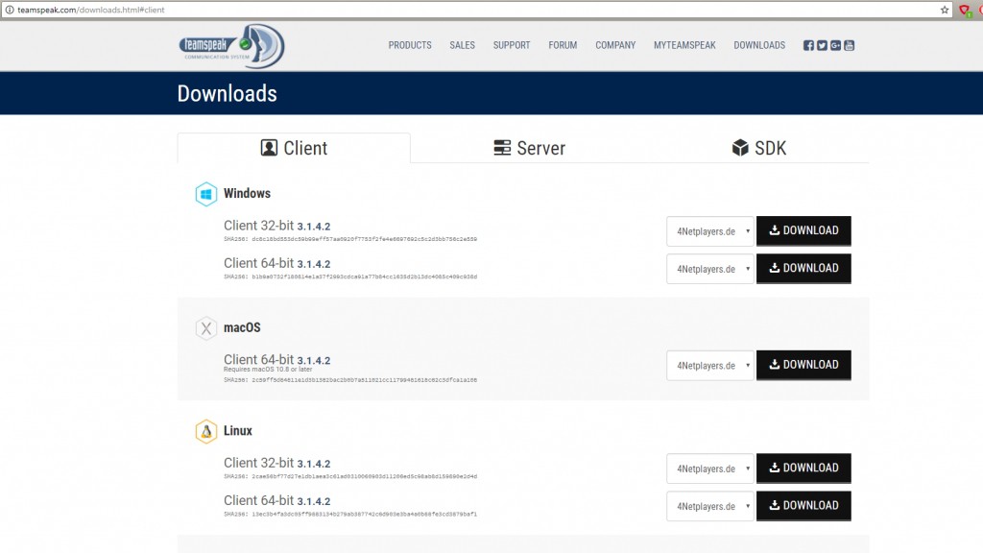Open TeamSpeak's Facebook page icon

pos(808,45)
